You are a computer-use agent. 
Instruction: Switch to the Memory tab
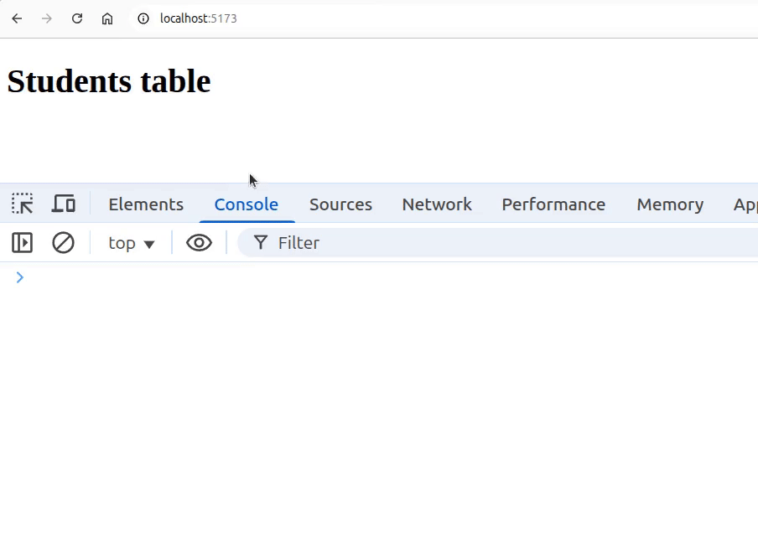tap(670, 204)
